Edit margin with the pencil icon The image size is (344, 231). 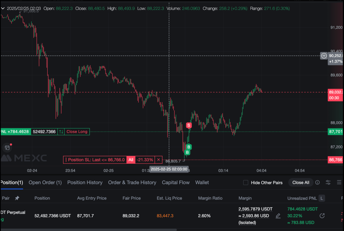click(x=278, y=216)
